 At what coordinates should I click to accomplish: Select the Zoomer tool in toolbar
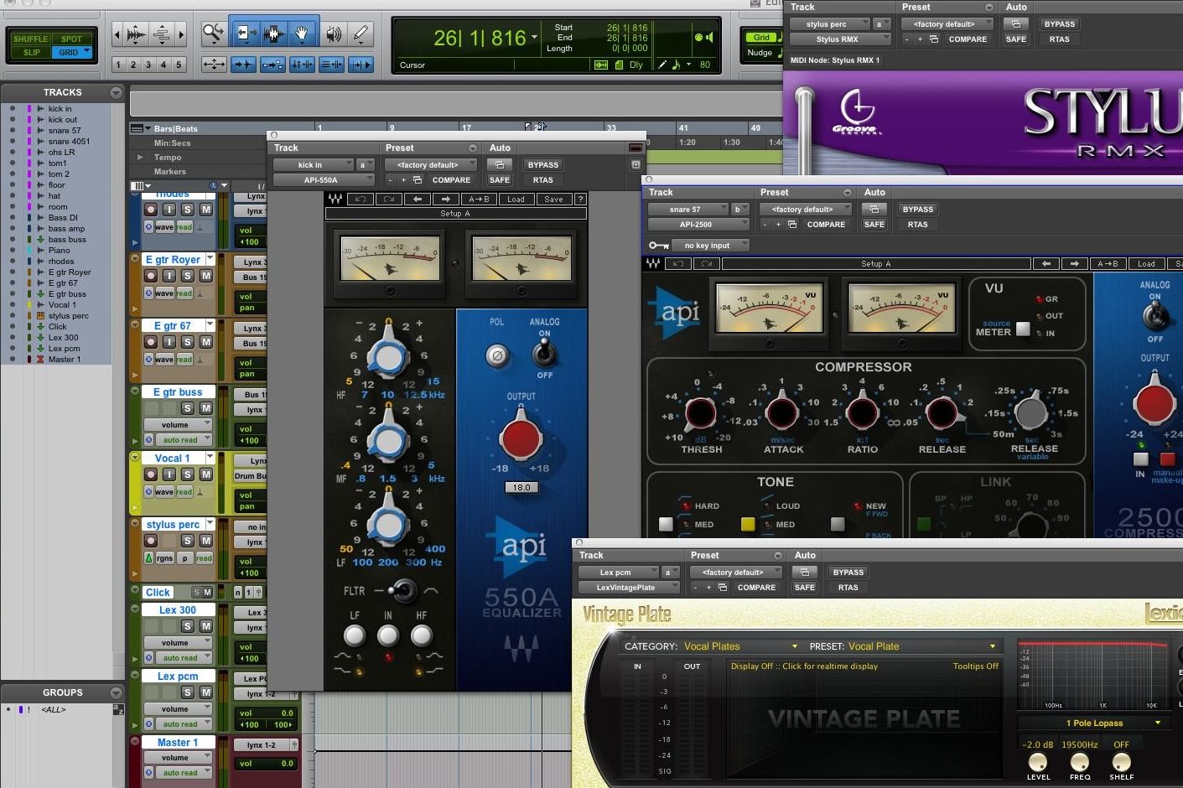[x=214, y=34]
